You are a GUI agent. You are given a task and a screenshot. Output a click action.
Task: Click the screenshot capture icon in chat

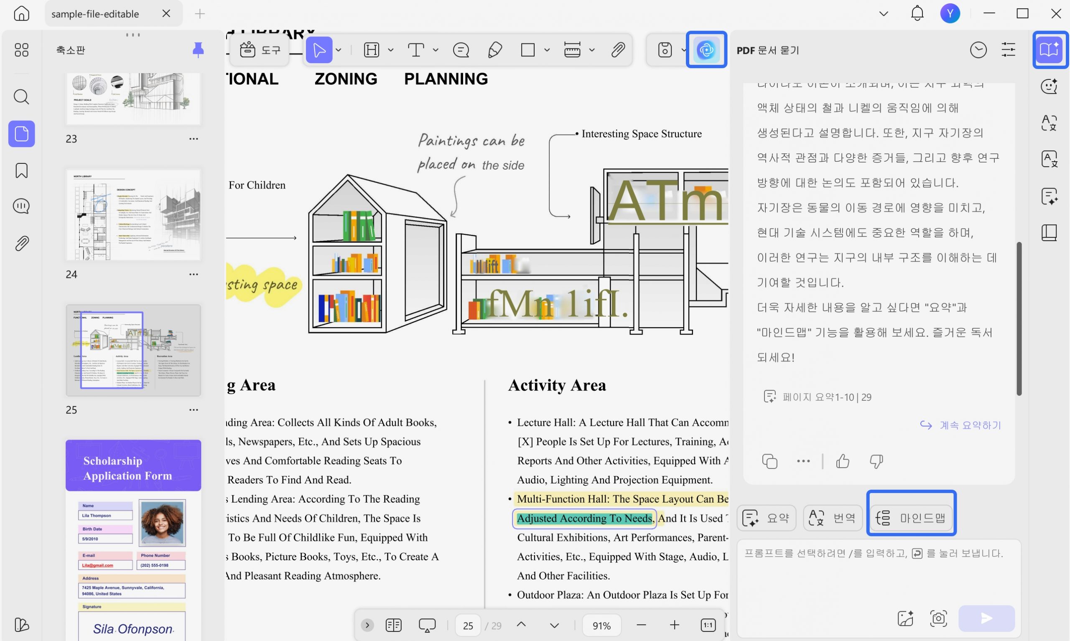[938, 618]
